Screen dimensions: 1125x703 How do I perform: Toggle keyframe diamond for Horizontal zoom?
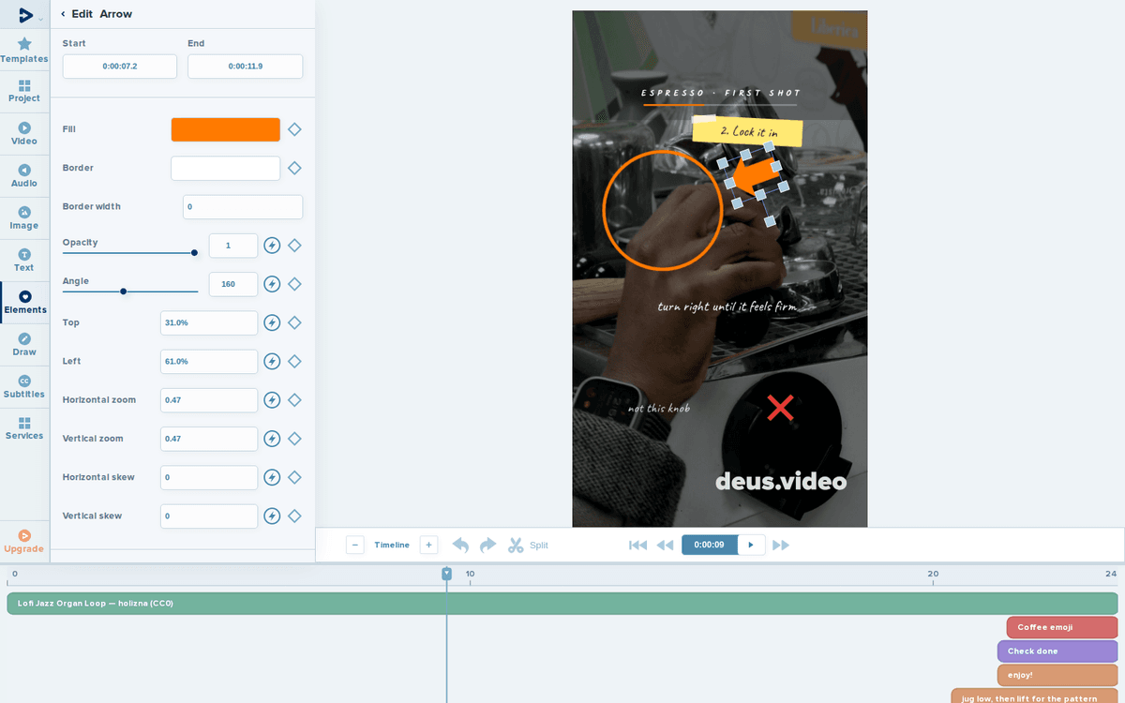point(294,400)
